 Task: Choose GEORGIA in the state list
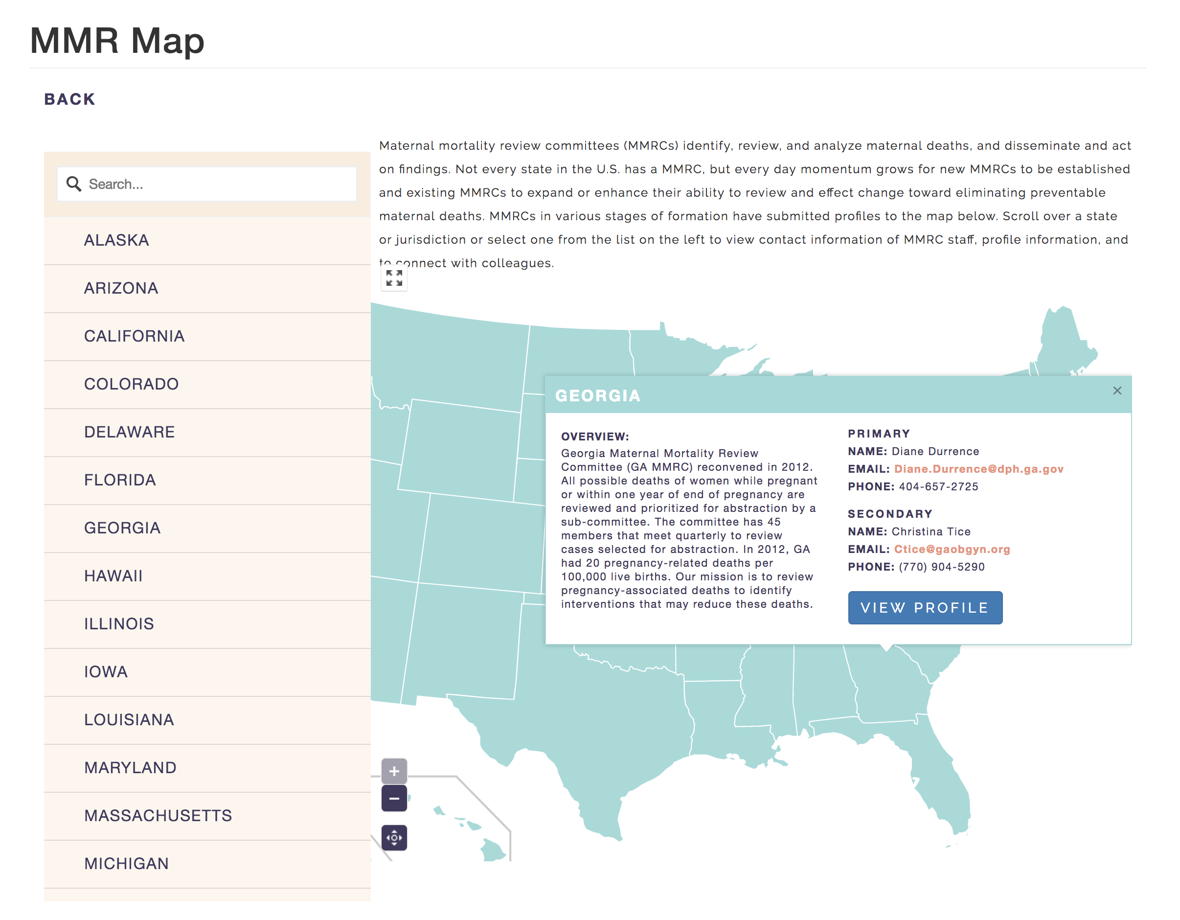point(207,528)
